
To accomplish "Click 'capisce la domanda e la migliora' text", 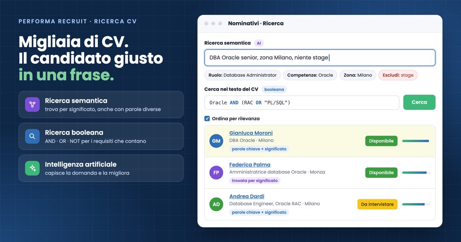I will tap(87, 173).
